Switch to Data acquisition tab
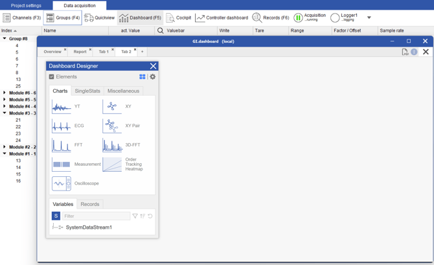This screenshot has width=434, height=265. click(80, 6)
